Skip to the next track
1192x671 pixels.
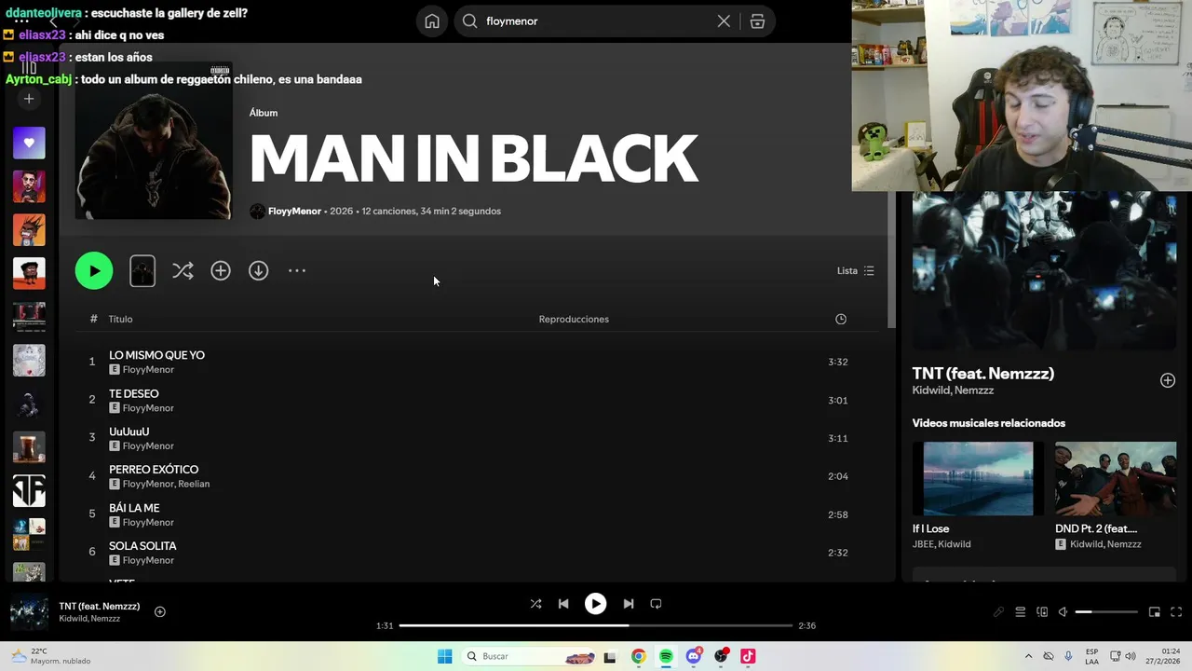(x=628, y=604)
